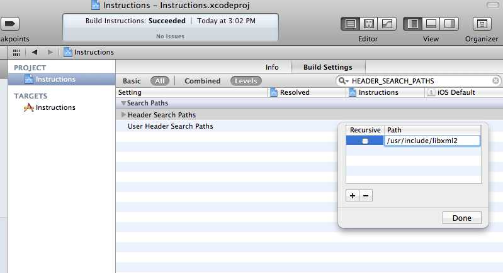
Task: Open the related files grid menu
Action: [x=16, y=52]
